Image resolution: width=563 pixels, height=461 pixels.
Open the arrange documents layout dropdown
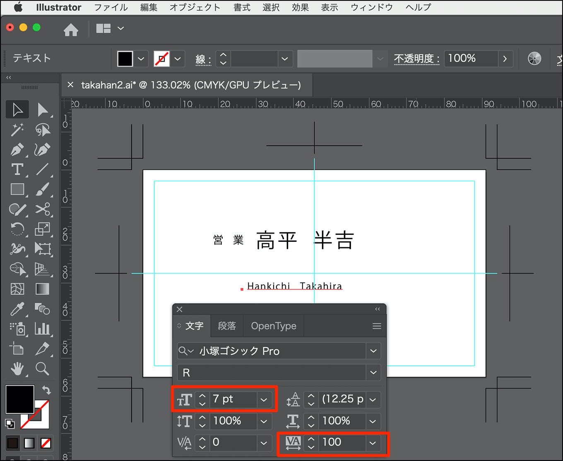point(120,28)
